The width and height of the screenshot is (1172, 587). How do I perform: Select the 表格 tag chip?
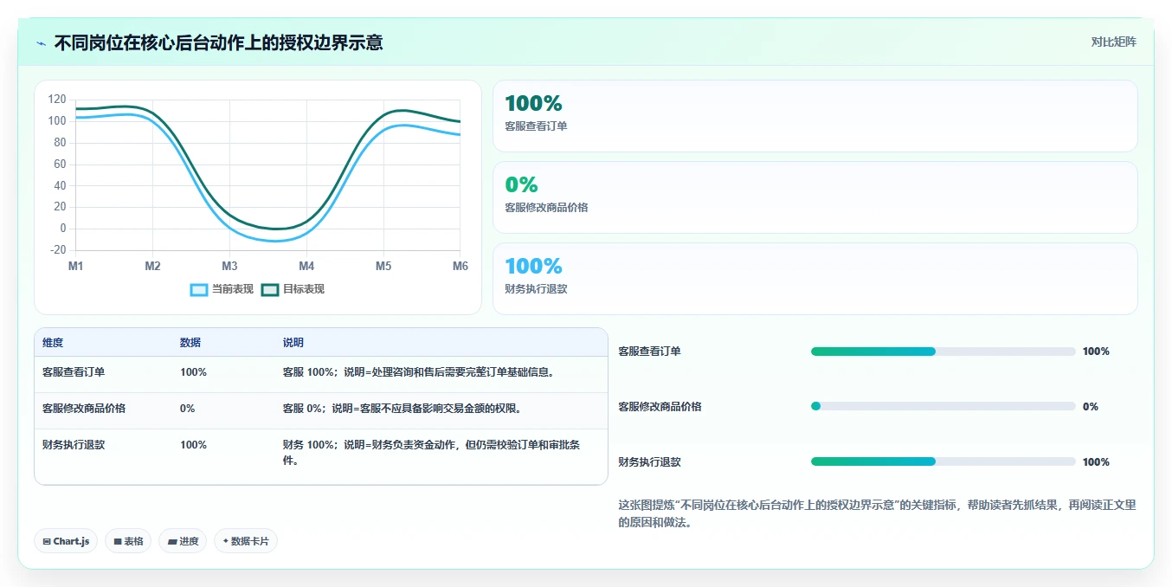[128, 541]
